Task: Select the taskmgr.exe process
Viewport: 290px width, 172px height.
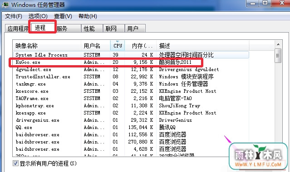Action: (x=131, y=84)
